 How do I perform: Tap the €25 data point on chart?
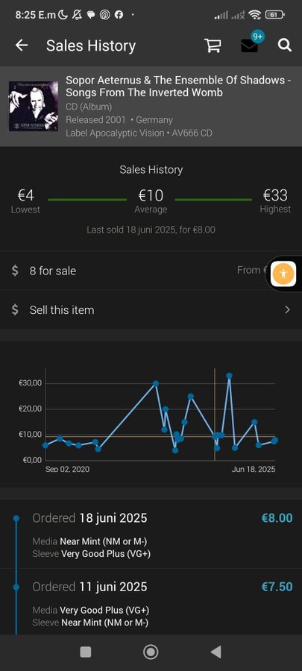(x=191, y=397)
